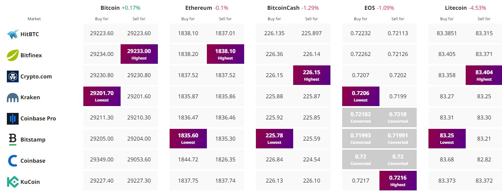Image resolution: width=502 pixels, height=191 pixels.
Task: Click Bitfinex highest Bitcoin sell price 29233.00
Action: [x=139, y=54]
